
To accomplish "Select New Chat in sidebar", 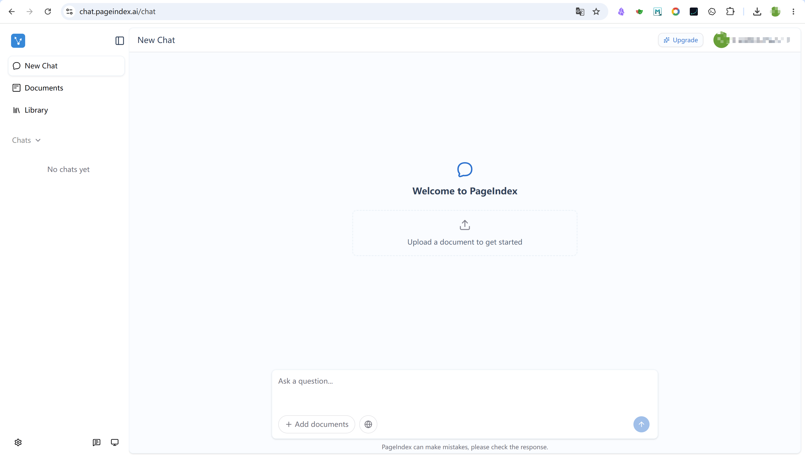I will (x=66, y=66).
